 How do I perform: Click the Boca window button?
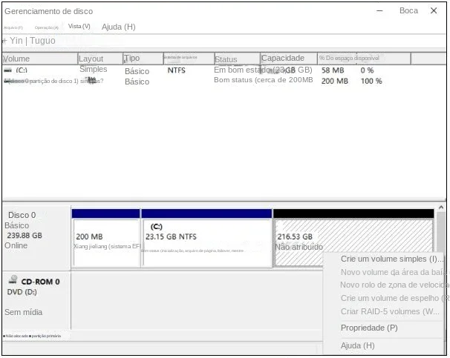coord(408,11)
